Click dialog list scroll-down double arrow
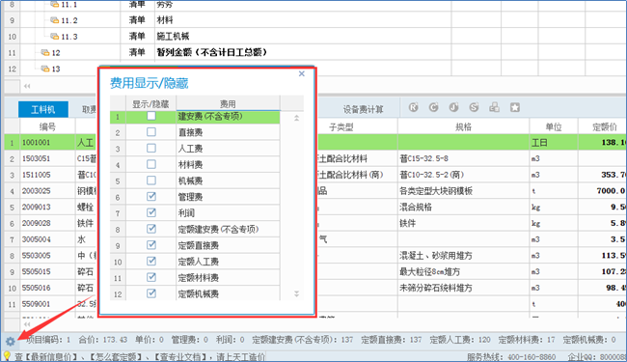The width and height of the screenshot is (627, 362). point(297,294)
